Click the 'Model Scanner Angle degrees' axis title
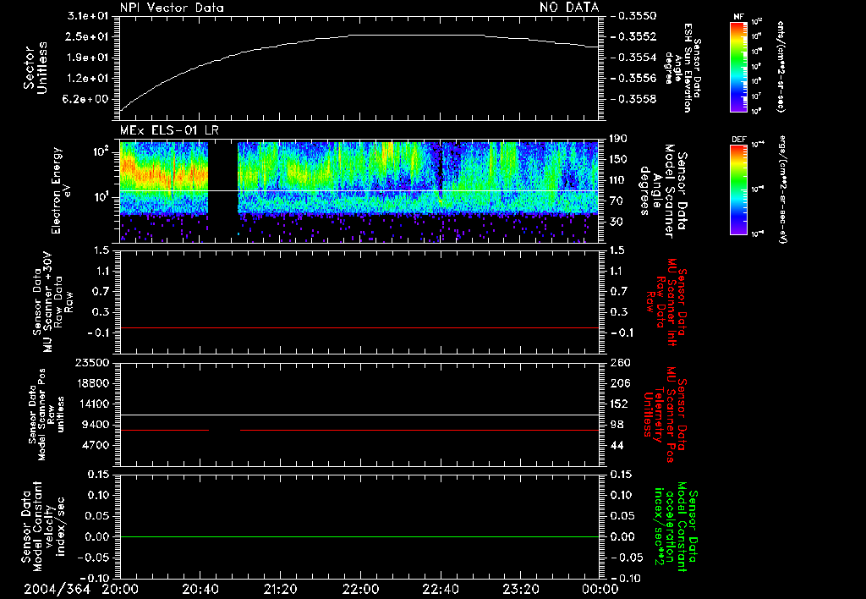The height and width of the screenshot is (599, 866). point(663,191)
